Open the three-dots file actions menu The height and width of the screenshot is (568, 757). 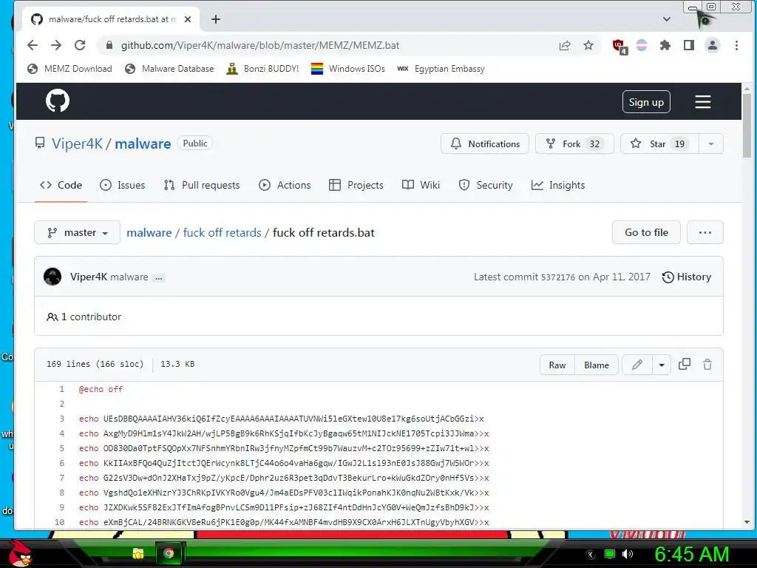pos(705,232)
